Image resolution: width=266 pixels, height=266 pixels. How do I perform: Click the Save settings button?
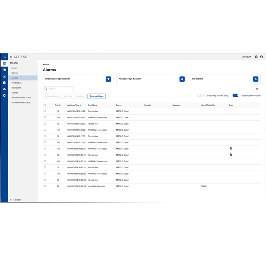96,96
